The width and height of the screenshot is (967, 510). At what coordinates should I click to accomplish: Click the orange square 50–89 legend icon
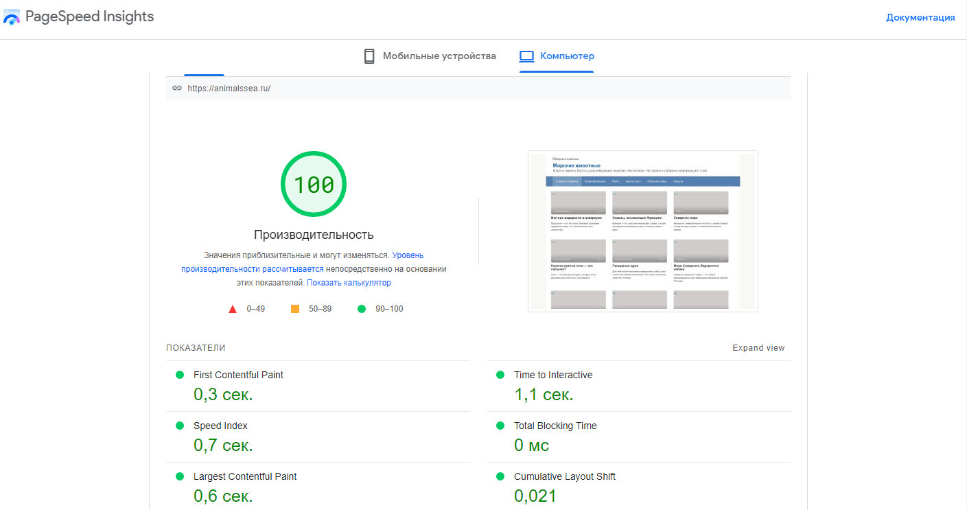(x=295, y=309)
